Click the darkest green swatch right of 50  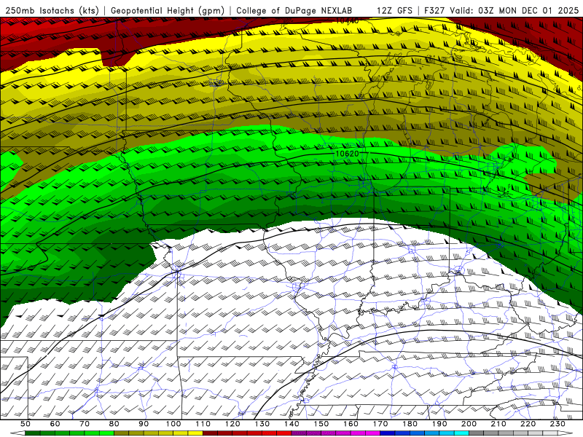click(32, 433)
